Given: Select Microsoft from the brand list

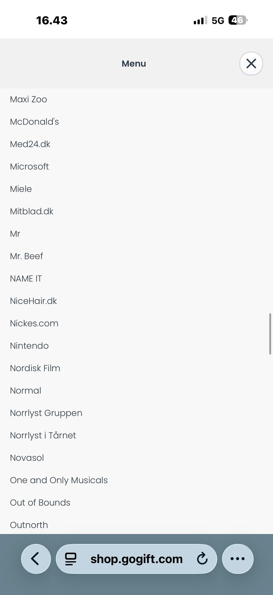Looking at the screenshot, I should click(x=29, y=167).
